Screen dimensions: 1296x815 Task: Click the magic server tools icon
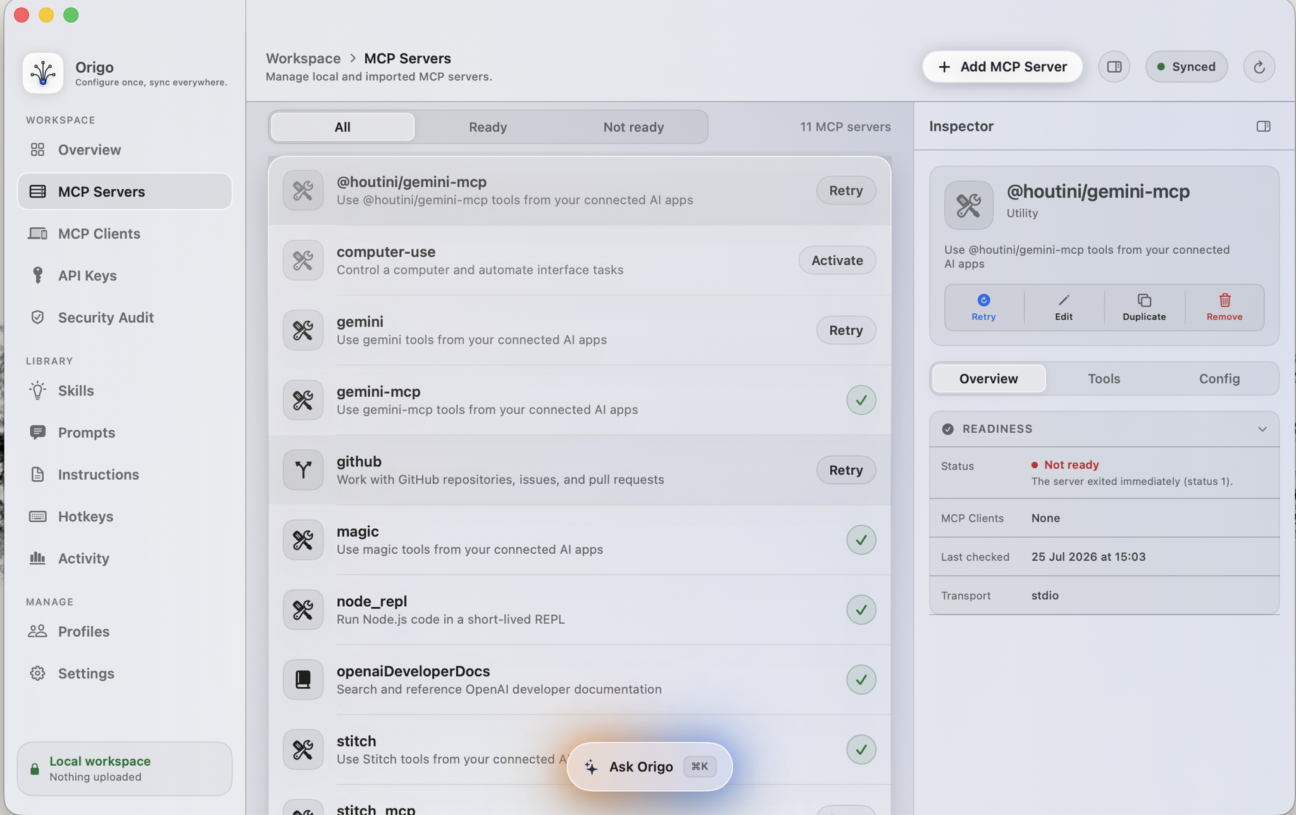click(303, 540)
